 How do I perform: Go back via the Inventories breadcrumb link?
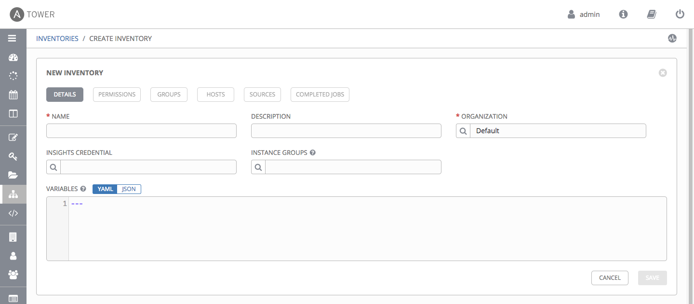point(57,39)
